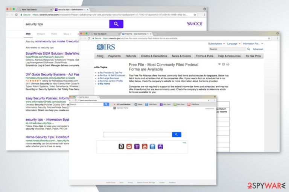Bookmark the Yahoo page with the star

pos(195,15)
